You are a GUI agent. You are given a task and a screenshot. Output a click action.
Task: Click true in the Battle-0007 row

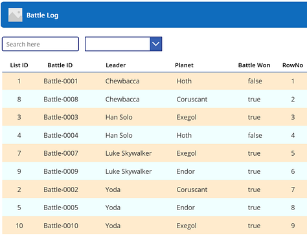tap(254, 153)
